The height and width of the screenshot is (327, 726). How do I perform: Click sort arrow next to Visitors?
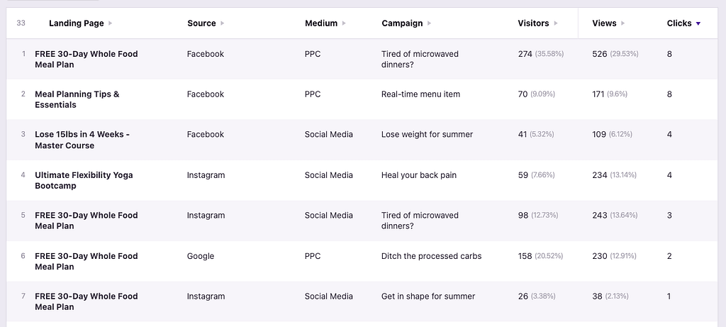(556, 23)
